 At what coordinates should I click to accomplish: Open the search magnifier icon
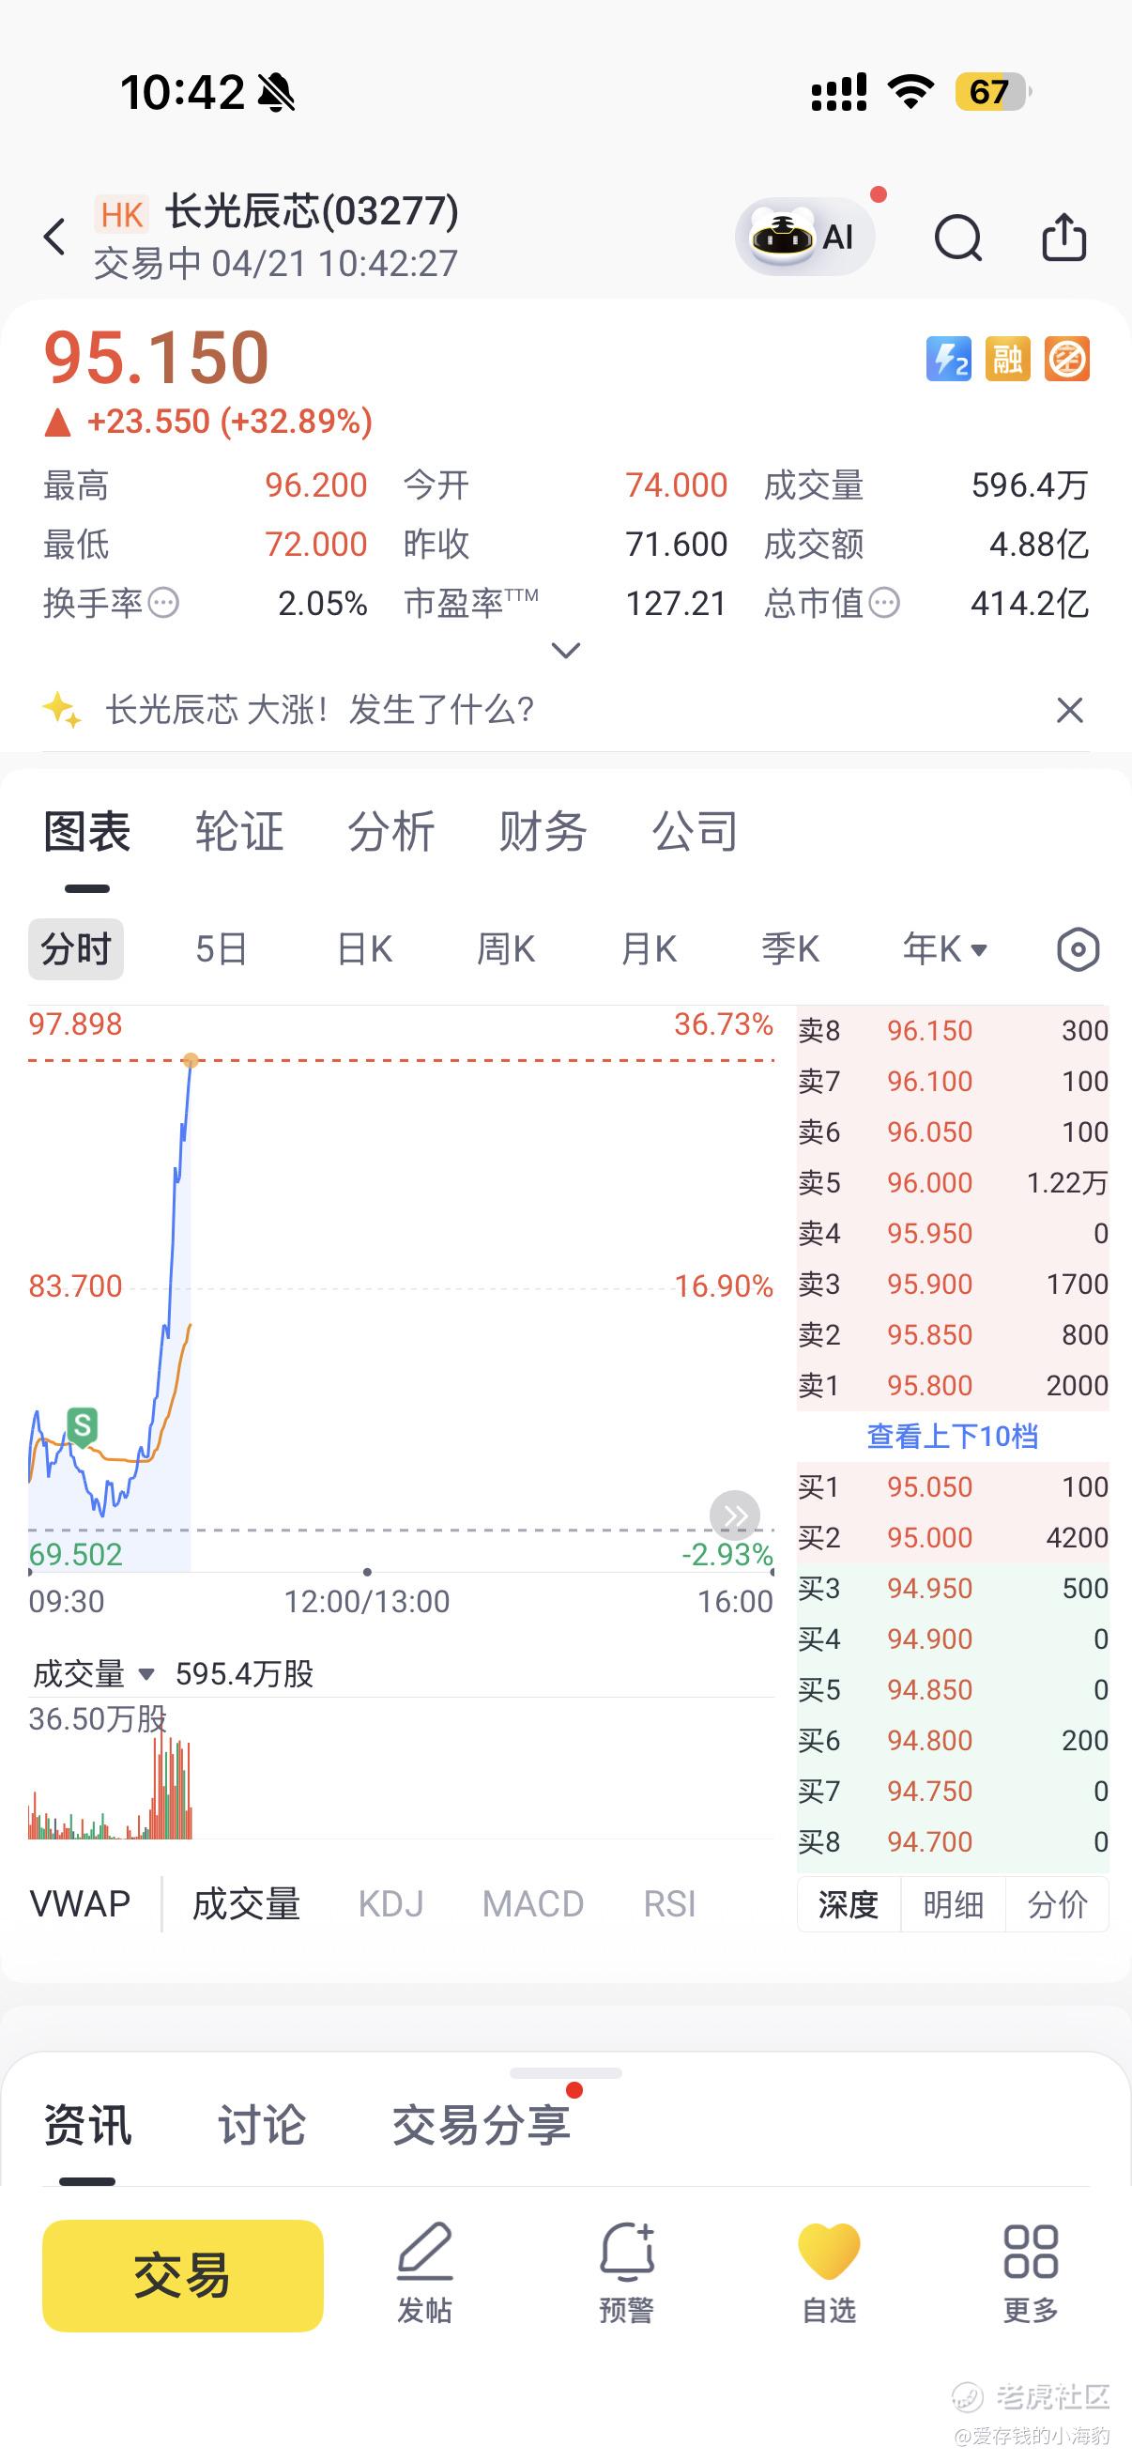[x=958, y=237]
